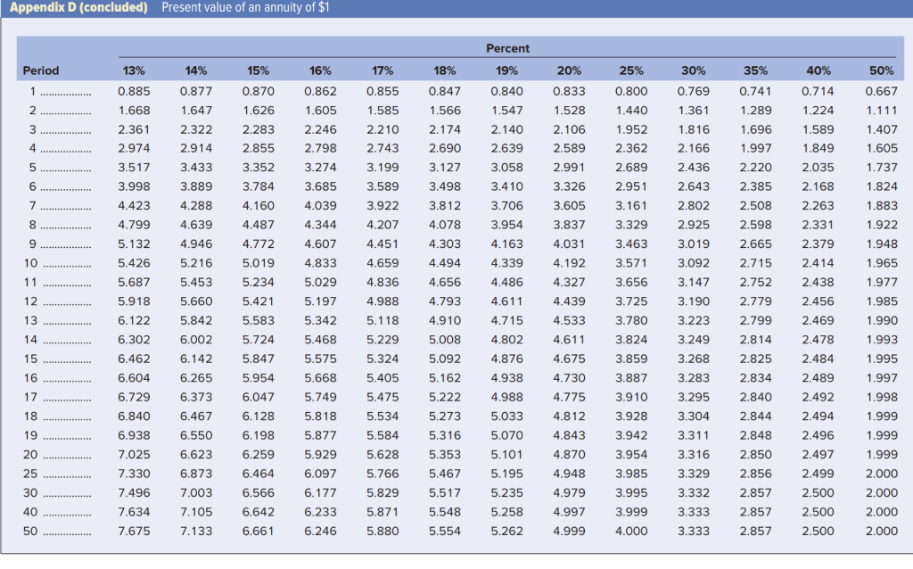The image size is (913, 569).
Task: Click 'Present value of an annuity of $1' heading
Action: point(245,7)
